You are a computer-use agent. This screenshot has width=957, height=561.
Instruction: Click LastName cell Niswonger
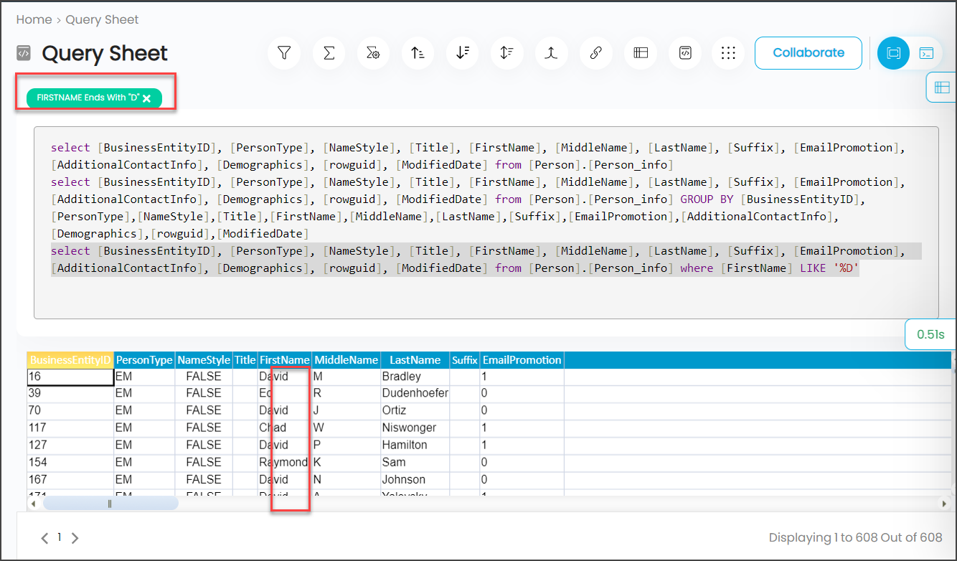[415, 428]
